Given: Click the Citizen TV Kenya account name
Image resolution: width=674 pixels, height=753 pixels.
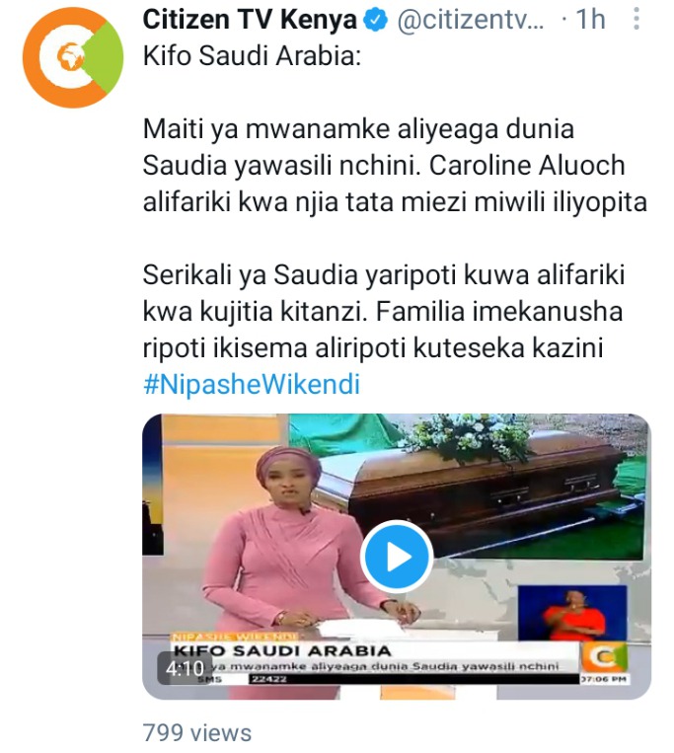Looking at the screenshot, I should pos(250,20).
